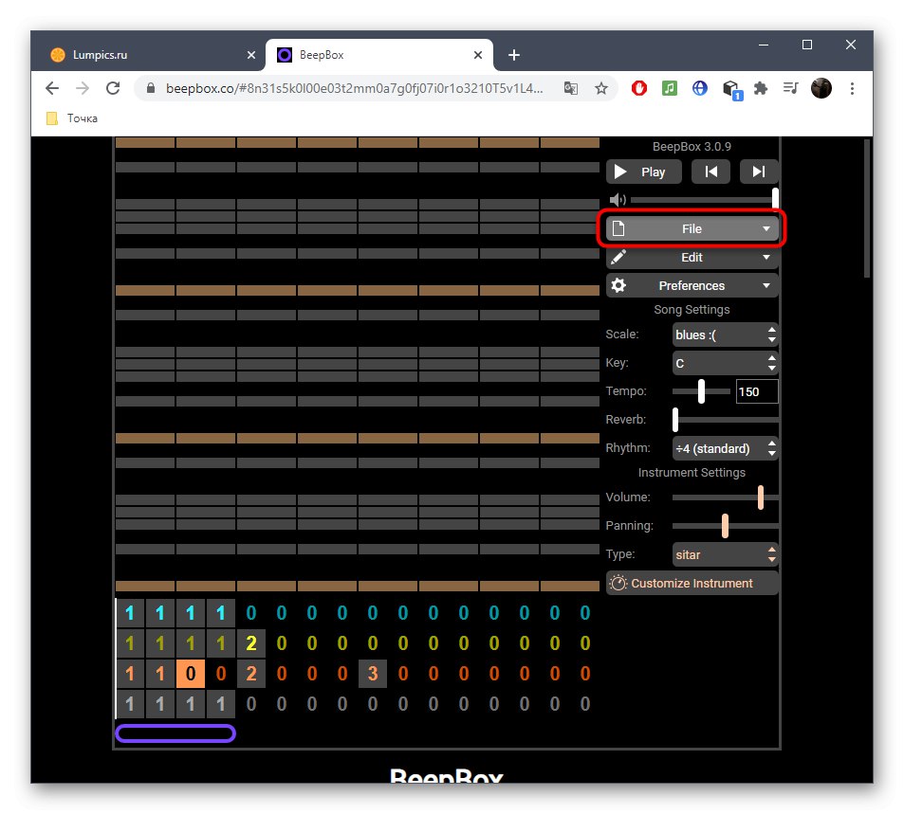The height and width of the screenshot is (814, 904).
Task: Start playback with the Play button
Action: (643, 172)
